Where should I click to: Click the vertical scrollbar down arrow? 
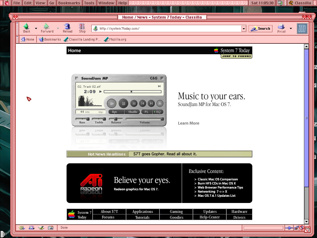pyautogui.click(x=306, y=221)
